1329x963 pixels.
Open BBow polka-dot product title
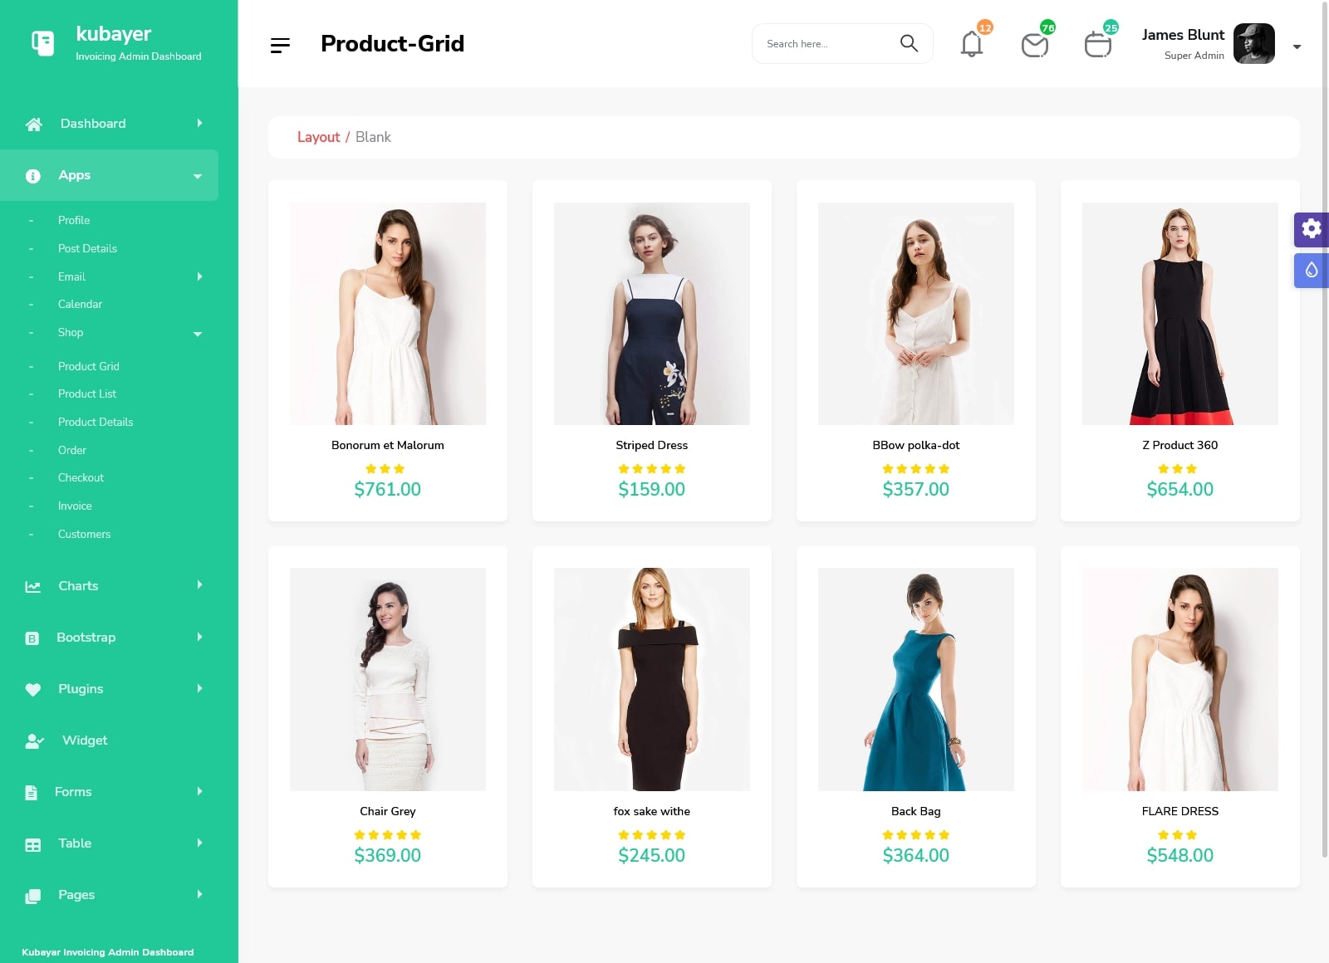point(916,445)
